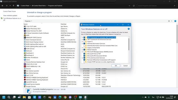Click the AURA Service program icon

click(25, 49)
